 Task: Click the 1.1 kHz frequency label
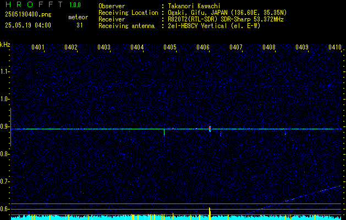point(4,71)
